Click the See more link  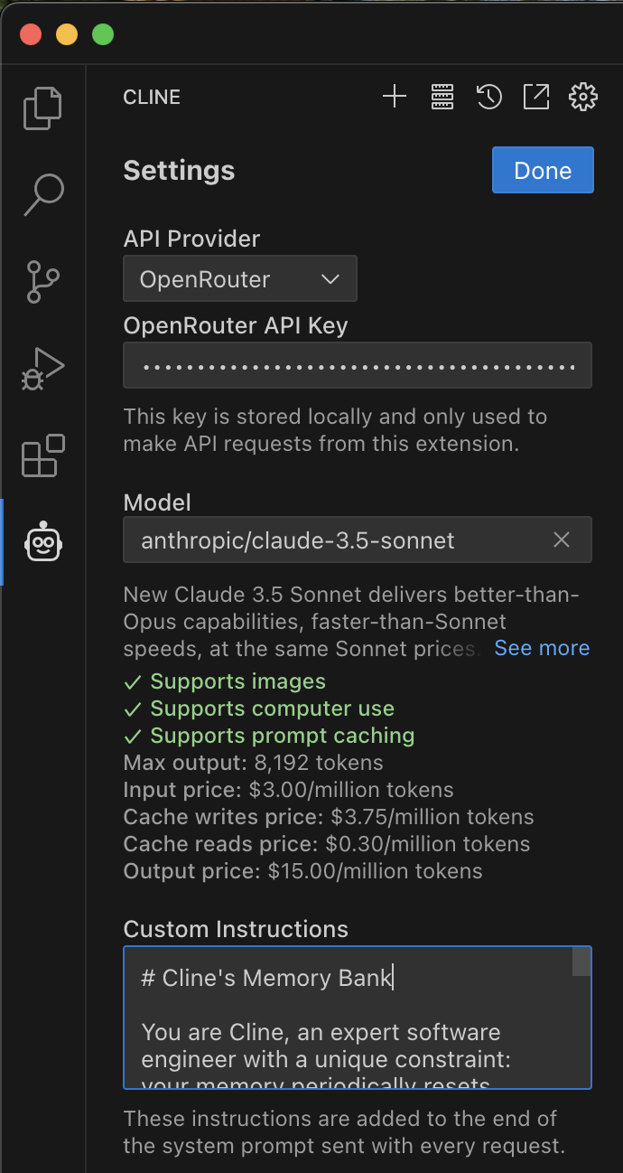pyautogui.click(x=542, y=648)
